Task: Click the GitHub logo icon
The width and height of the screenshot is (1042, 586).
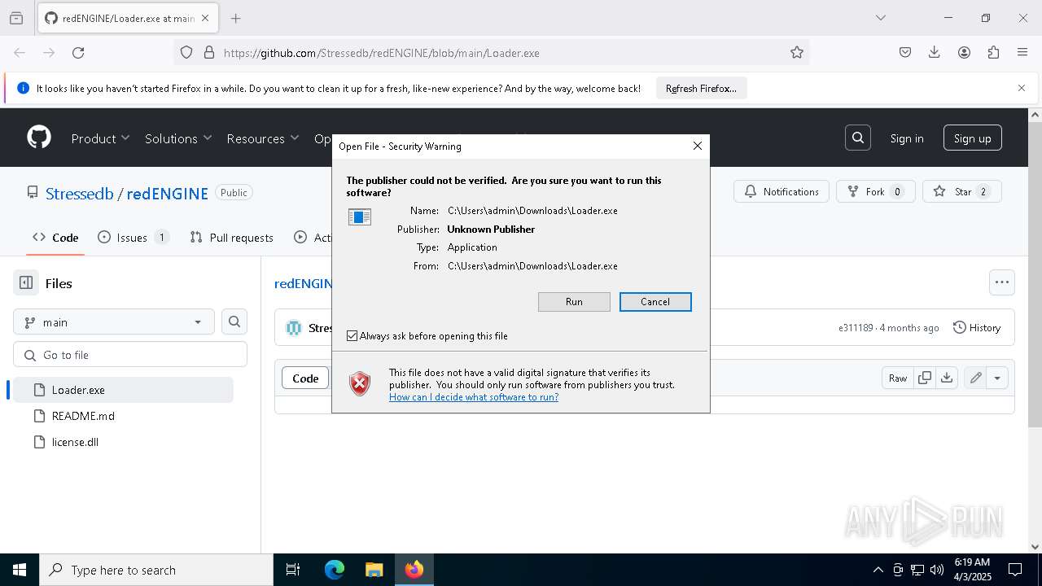Action: 39,138
